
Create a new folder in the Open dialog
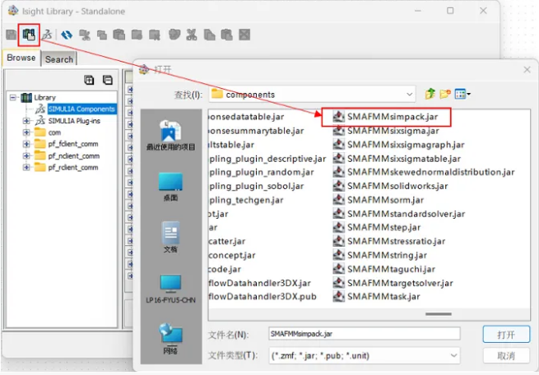click(445, 94)
